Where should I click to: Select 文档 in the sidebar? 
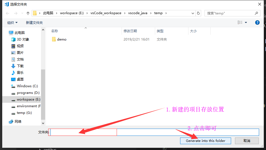pos(20,59)
